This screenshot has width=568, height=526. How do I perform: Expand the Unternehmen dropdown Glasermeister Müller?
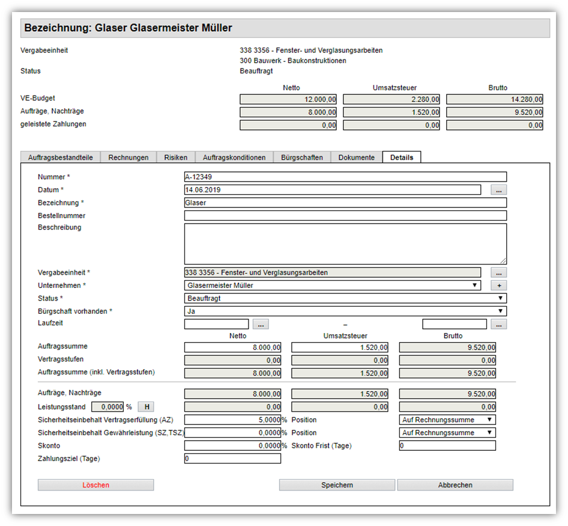pyautogui.click(x=332, y=286)
